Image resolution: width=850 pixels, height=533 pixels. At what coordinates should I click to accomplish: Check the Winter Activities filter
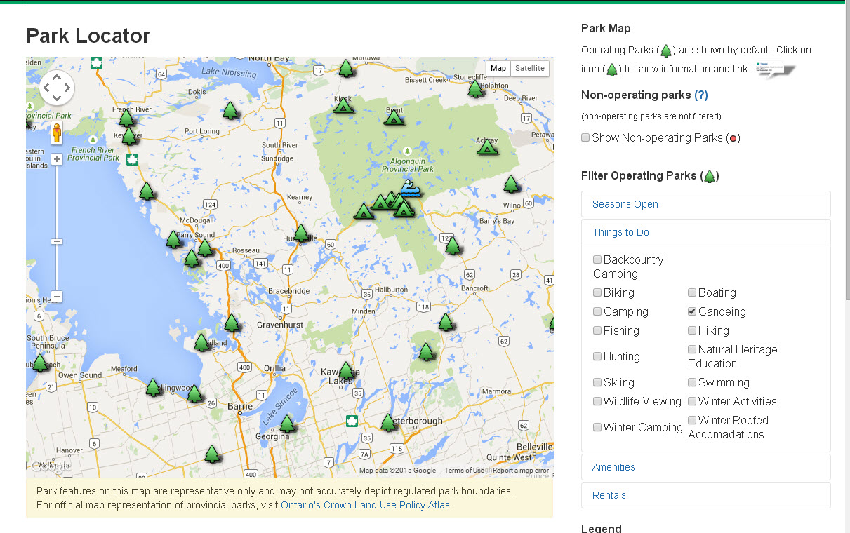[x=692, y=401]
